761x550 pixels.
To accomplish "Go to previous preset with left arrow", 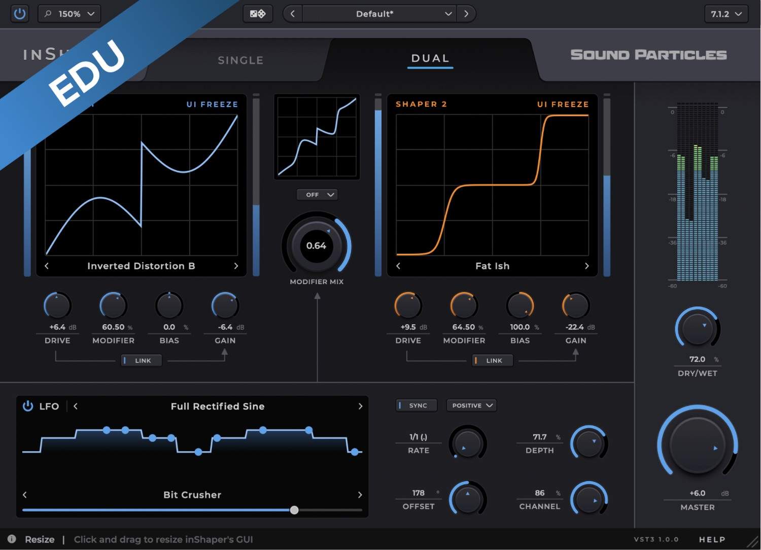I will tap(293, 14).
